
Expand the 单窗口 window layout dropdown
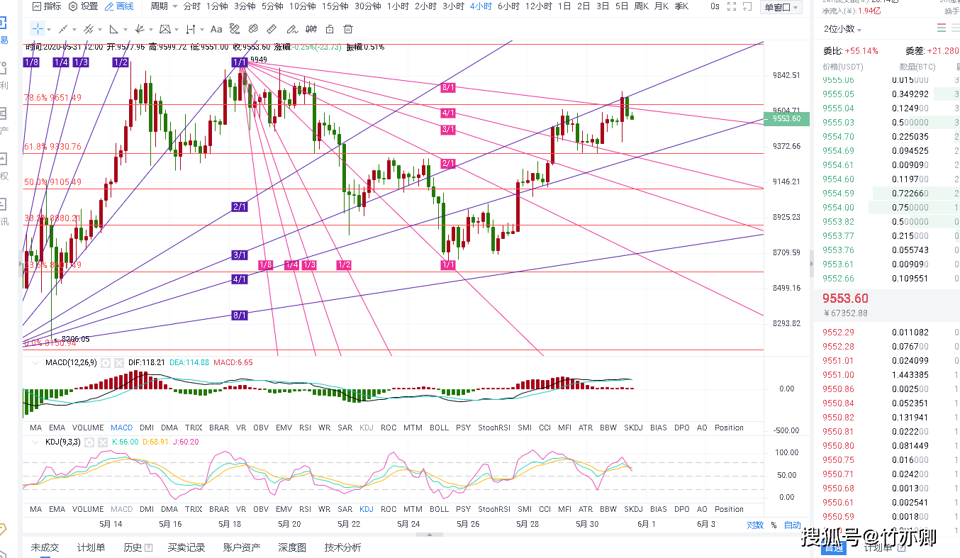(x=781, y=7)
